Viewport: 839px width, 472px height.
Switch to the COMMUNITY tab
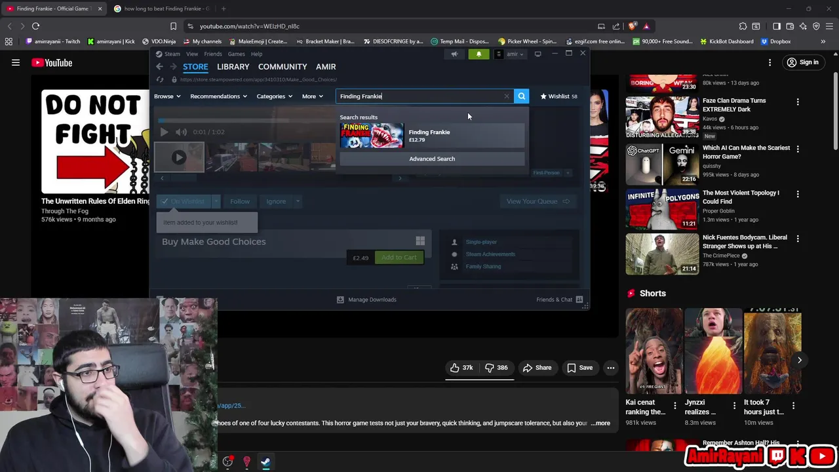283,67
